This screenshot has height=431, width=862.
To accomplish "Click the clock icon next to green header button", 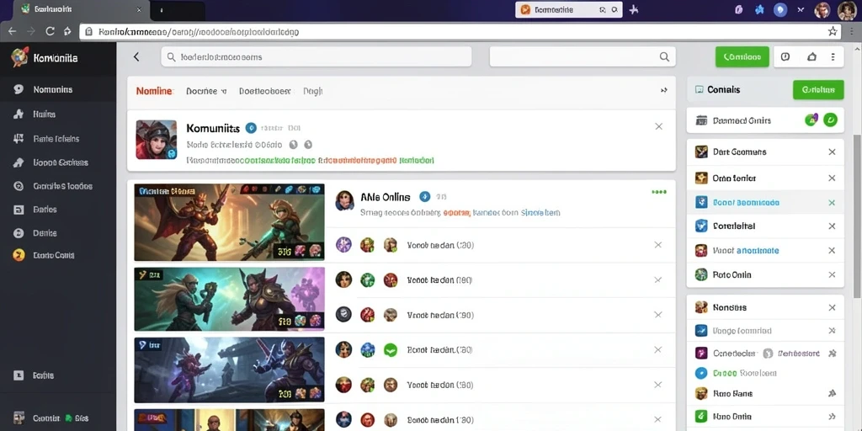I will [x=785, y=56].
